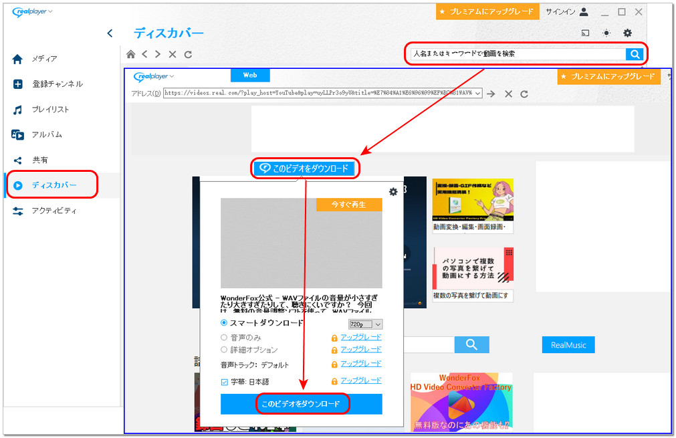Click inner Upgrade to Premium orange button
The width and height of the screenshot is (676, 438).
[608, 77]
